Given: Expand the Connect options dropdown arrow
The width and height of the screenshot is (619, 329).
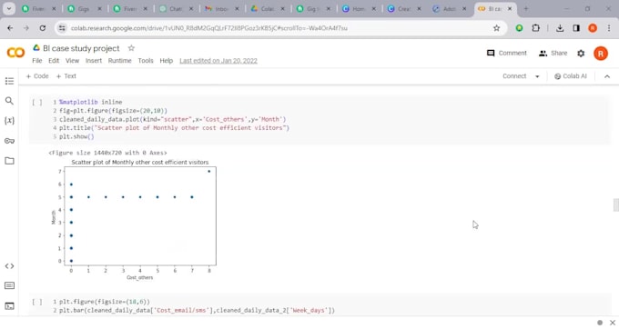Looking at the screenshot, I should (x=537, y=76).
